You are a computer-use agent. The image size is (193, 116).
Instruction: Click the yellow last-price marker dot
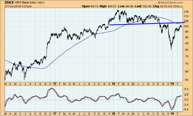(181, 26)
